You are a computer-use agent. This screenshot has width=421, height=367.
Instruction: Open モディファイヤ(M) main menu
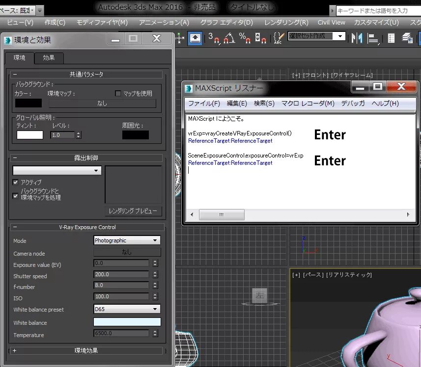point(102,23)
